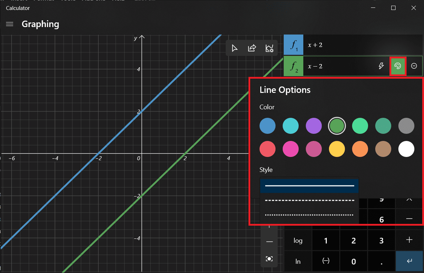
Task: Select the dotted line style option
Action: [x=309, y=215]
